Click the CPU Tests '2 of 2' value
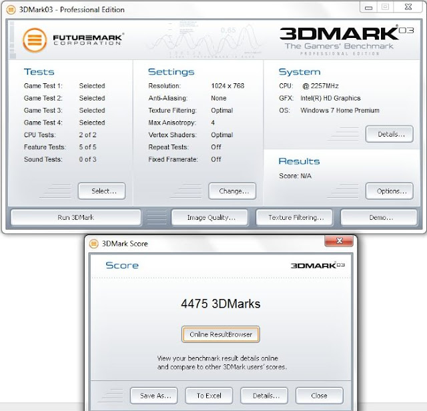 [87, 135]
